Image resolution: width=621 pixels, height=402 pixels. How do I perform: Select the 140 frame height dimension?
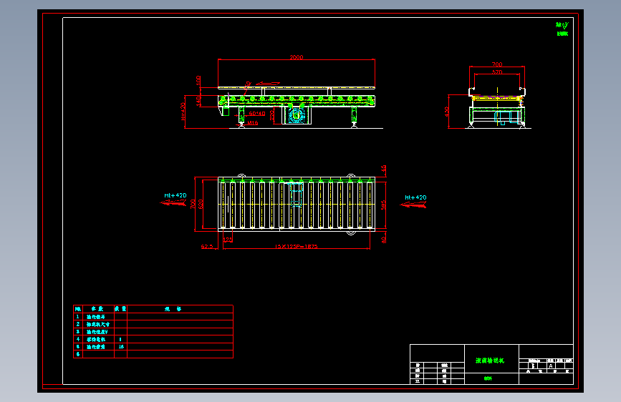pos(198,100)
